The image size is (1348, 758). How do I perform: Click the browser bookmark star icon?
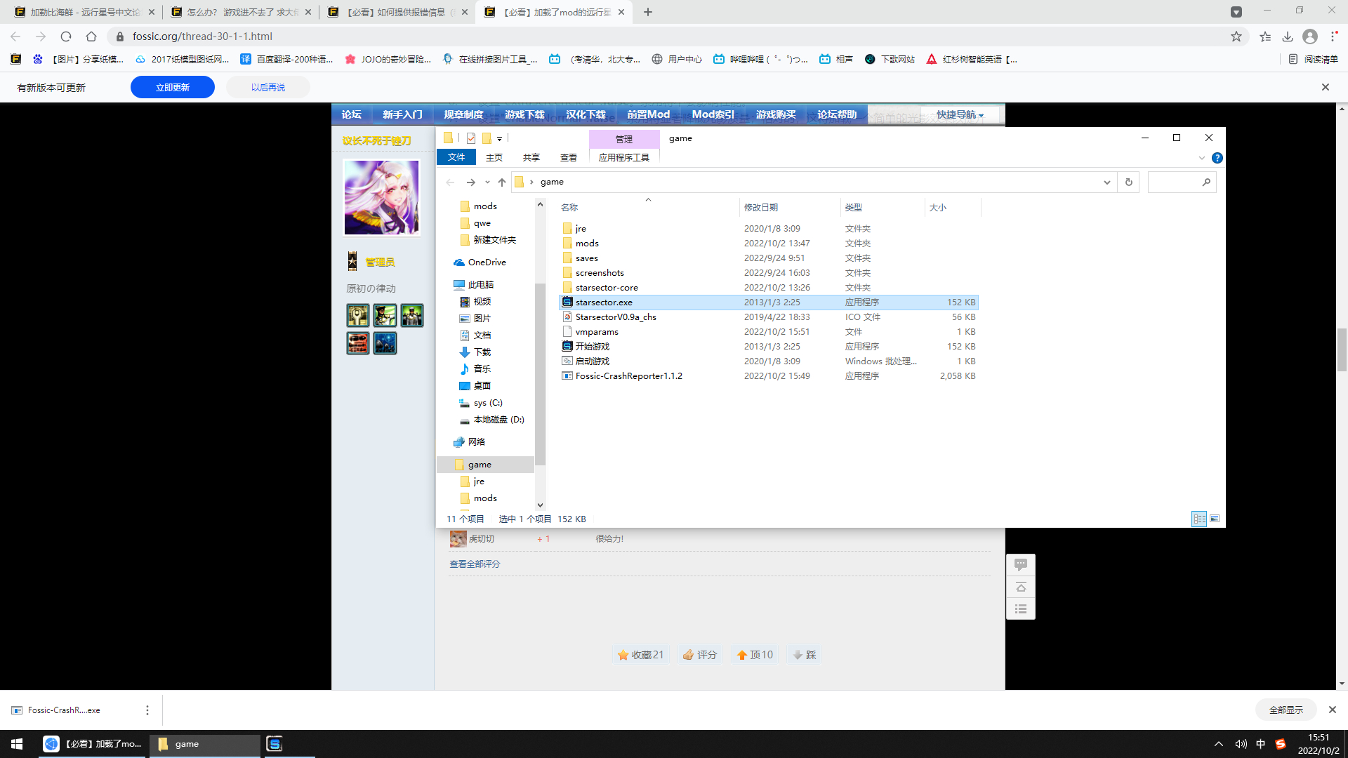click(x=1236, y=36)
